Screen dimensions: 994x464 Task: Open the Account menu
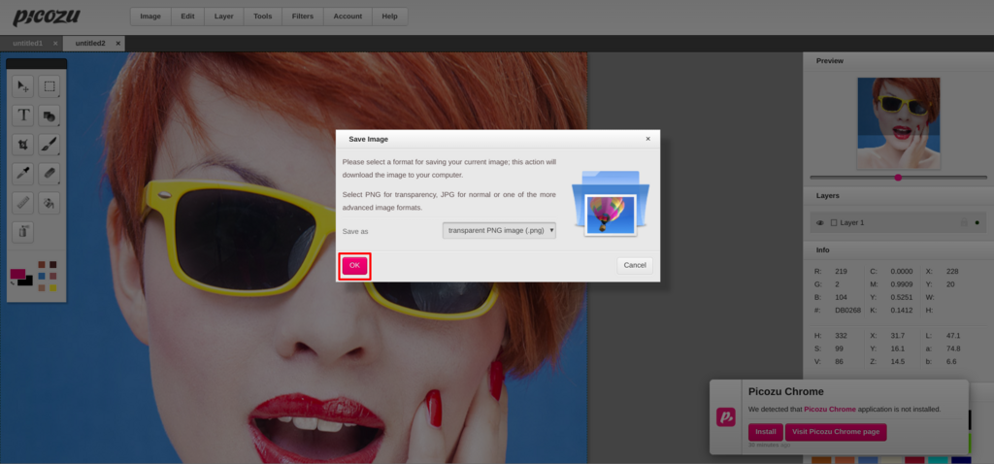tap(348, 17)
